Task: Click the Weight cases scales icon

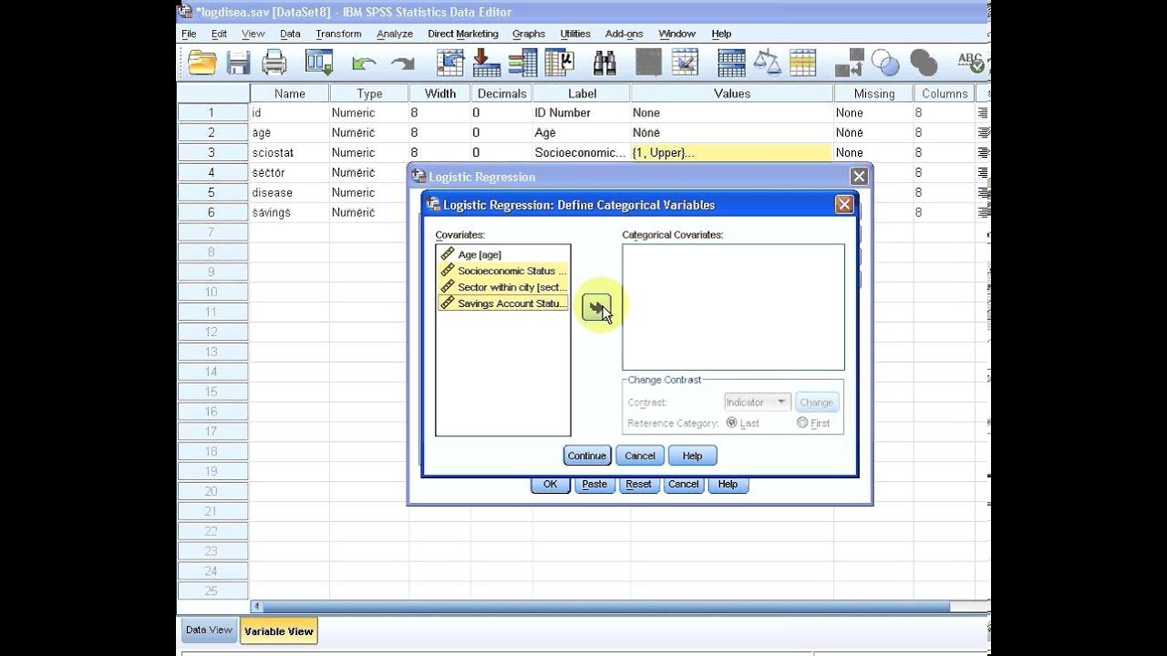Action: (768, 62)
